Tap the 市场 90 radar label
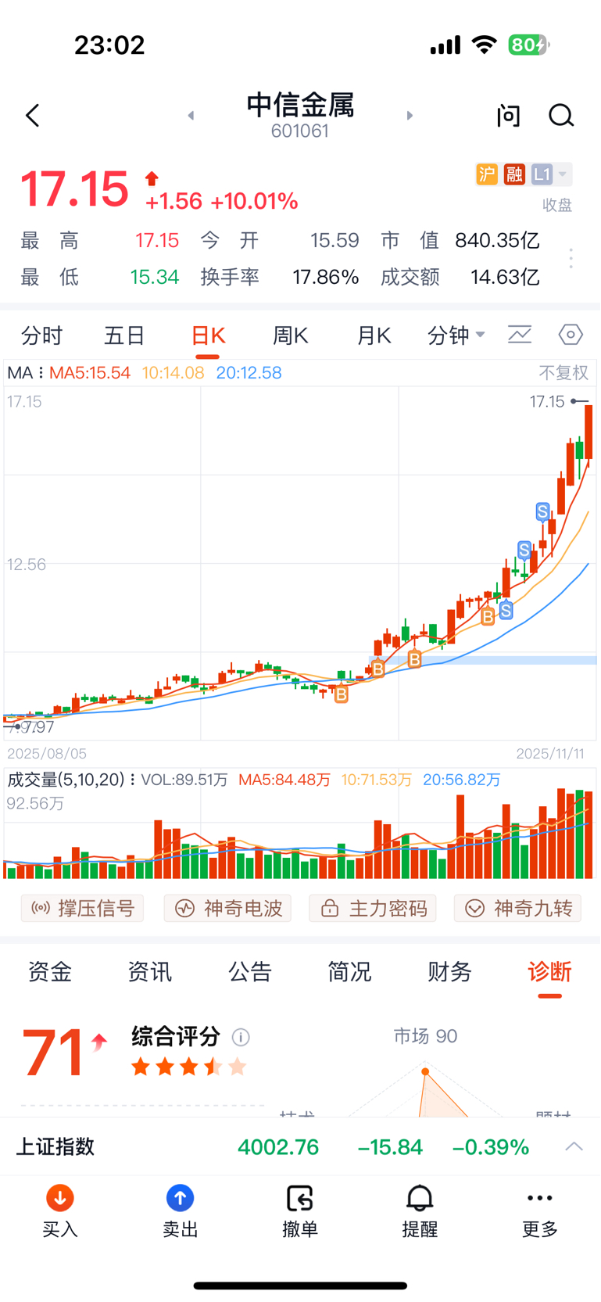This screenshot has width=601, height=1302. 425,1036
